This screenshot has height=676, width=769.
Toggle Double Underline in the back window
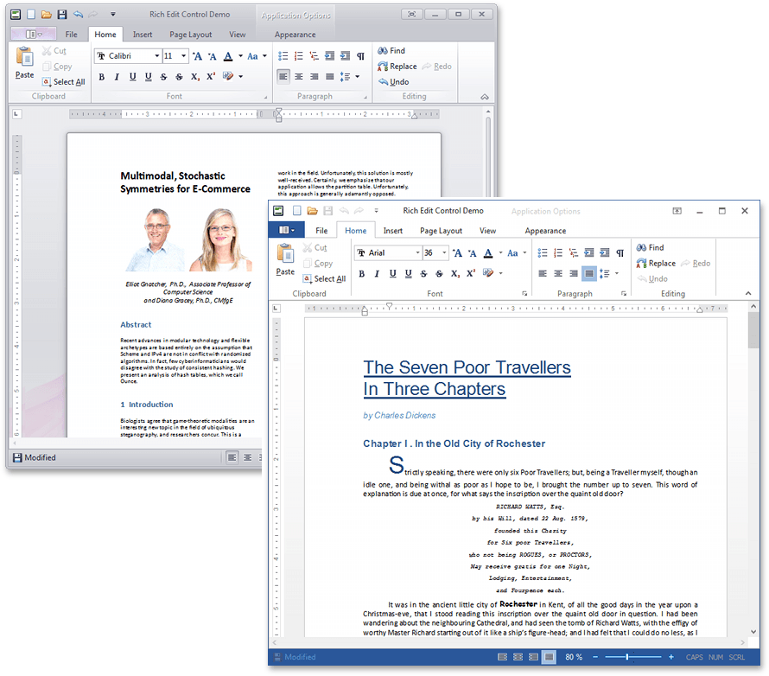tap(148, 77)
